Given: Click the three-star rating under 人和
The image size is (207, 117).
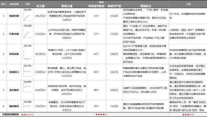Looking at the screenshot, I should (x=188, y=115).
